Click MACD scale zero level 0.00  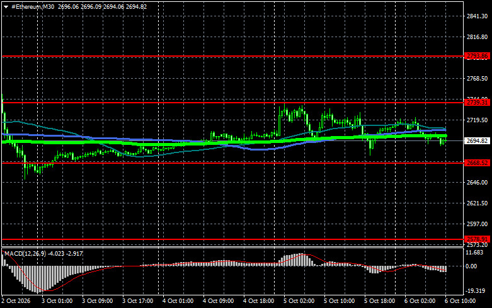471,266
